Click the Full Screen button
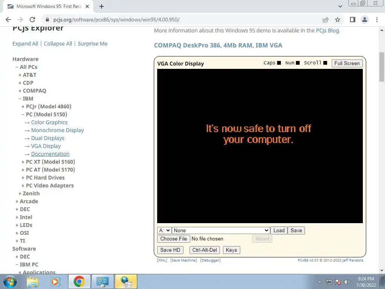 click(347, 63)
